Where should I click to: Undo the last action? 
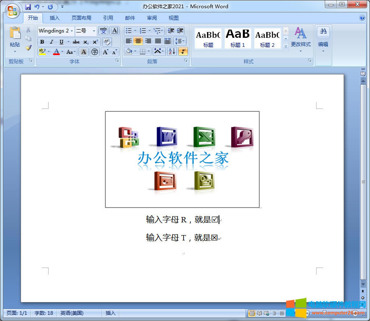[x=37, y=7]
